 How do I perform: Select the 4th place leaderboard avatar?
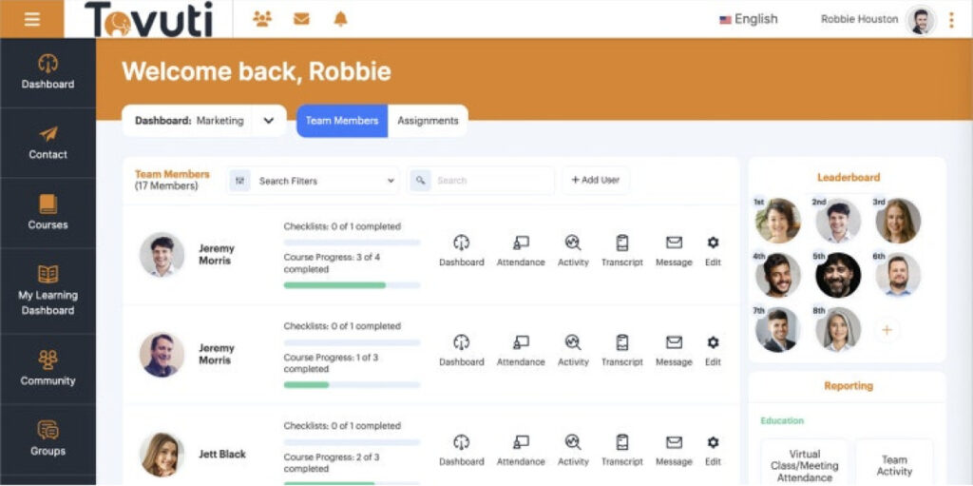pyautogui.click(x=778, y=275)
